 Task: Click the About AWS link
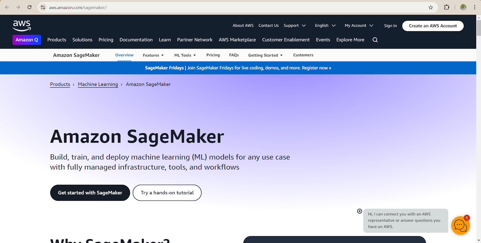coord(243,26)
